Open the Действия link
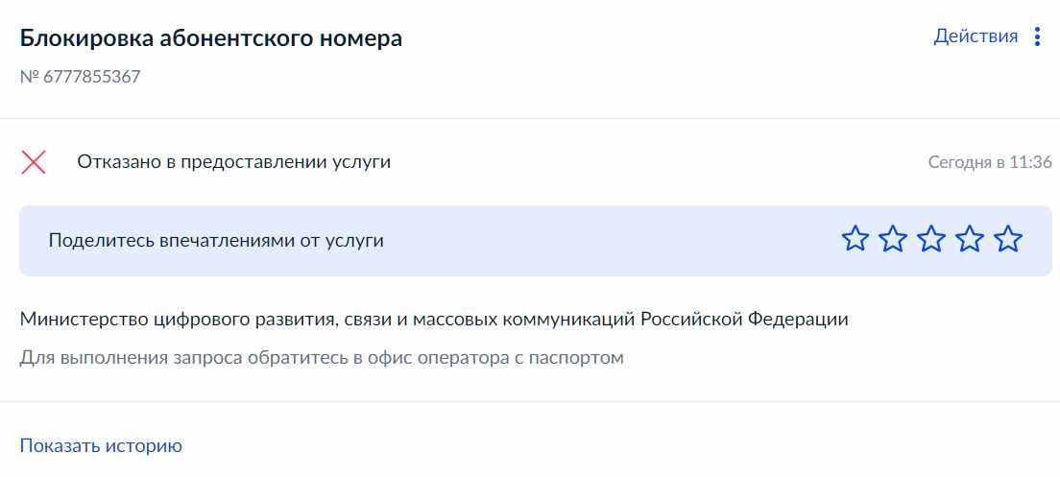1060x477 pixels. click(976, 36)
